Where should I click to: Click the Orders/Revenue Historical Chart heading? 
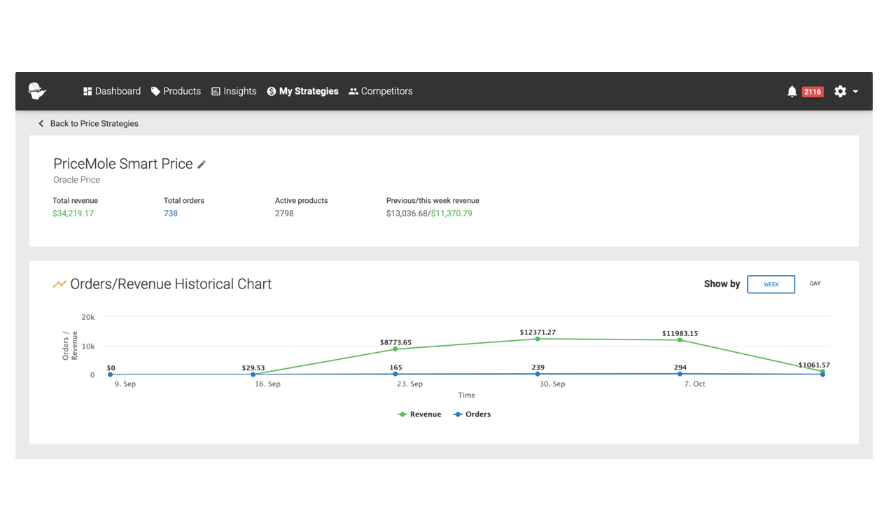point(171,284)
